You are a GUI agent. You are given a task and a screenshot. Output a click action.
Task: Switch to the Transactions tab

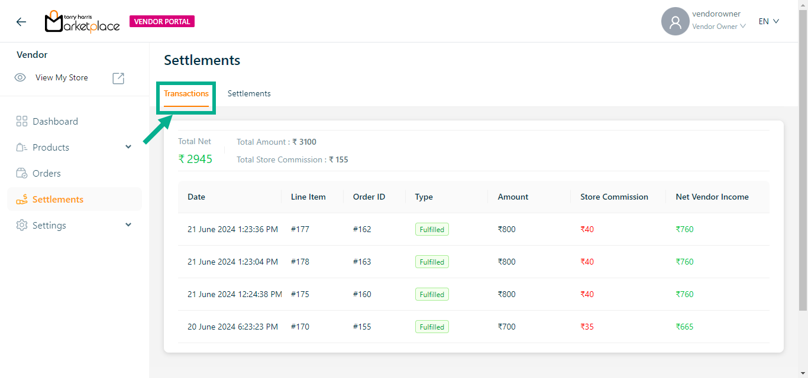pyautogui.click(x=186, y=94)
